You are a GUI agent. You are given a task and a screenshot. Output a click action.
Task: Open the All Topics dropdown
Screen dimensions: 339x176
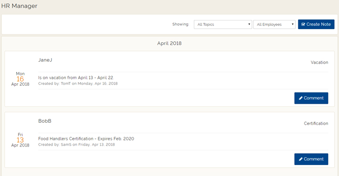point(222,24)
